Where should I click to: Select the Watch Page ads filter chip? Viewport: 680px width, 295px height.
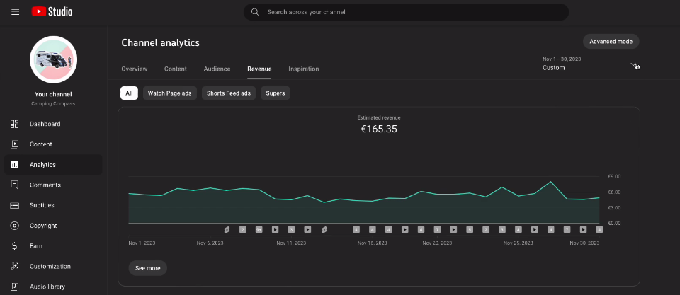169,93
